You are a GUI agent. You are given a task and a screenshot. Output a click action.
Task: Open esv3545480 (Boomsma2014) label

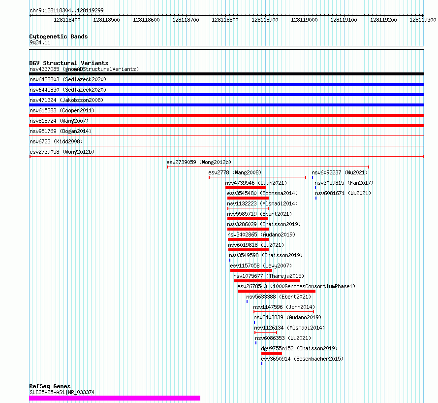pyautogui.click(x=262, y=193)
